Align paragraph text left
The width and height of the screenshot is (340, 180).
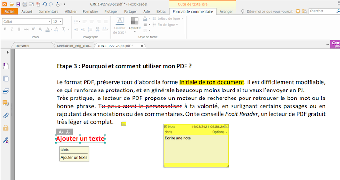pyautogui.click(x=85, y=22)
